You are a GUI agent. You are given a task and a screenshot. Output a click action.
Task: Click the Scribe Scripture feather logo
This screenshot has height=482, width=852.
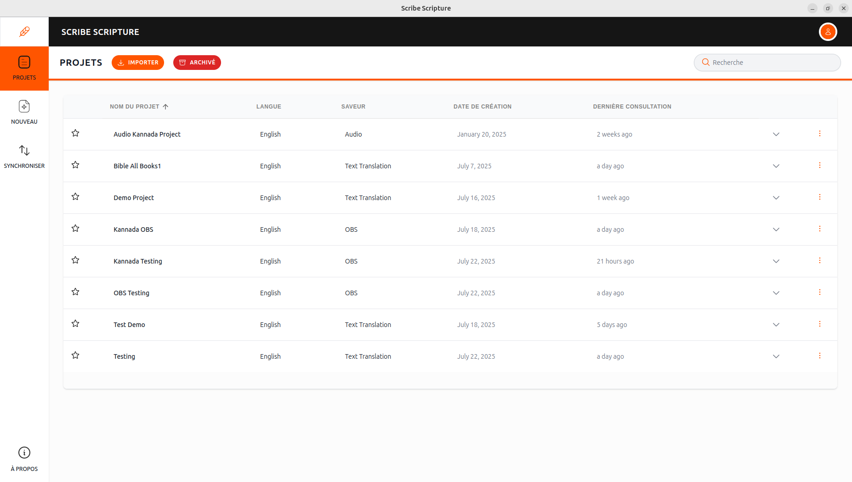[x=24, y=31]
